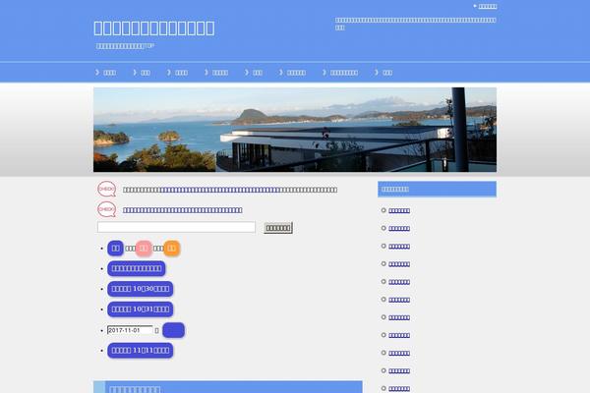590x393 pixels.
Task: Open the third link in the sidebar list
Action: pyautogui.click(x=399, y=247)
